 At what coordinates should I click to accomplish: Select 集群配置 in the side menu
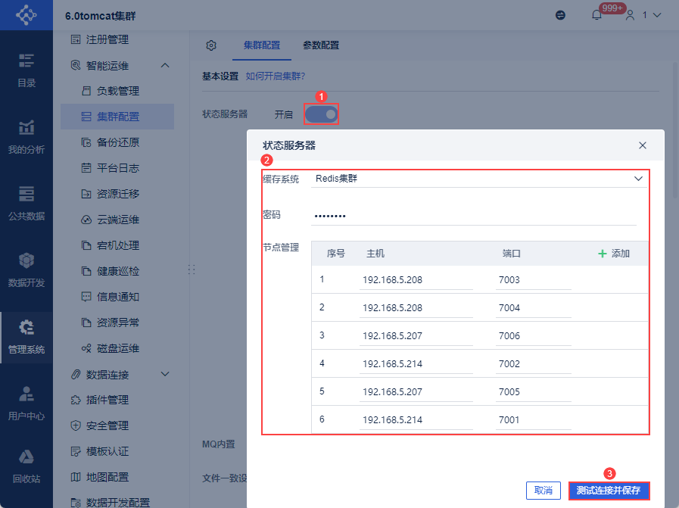tap(117, 117)
